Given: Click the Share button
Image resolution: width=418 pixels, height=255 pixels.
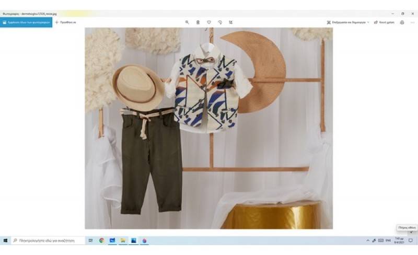Looking at the screenshot, I should click(384, 22).
